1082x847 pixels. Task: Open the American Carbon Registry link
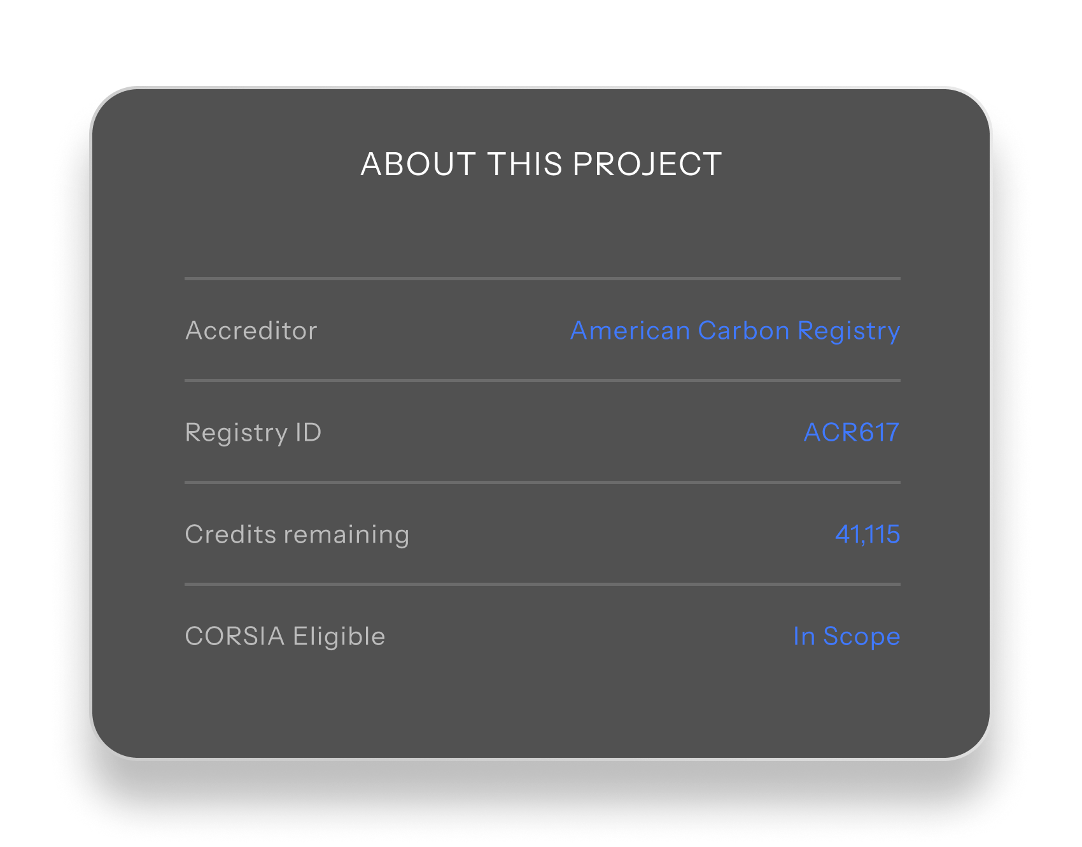(735, 331)
